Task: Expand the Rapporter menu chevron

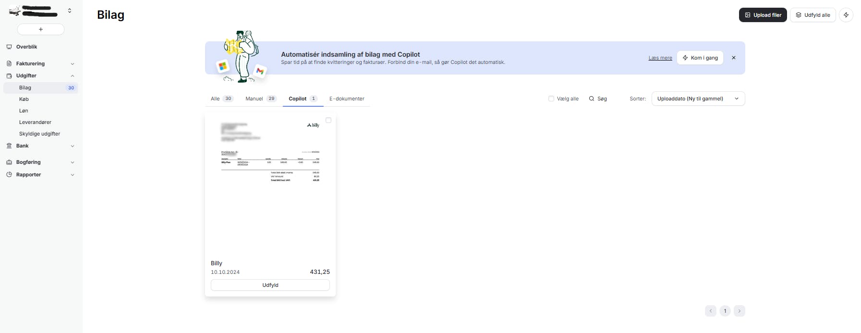Action: 73,175
